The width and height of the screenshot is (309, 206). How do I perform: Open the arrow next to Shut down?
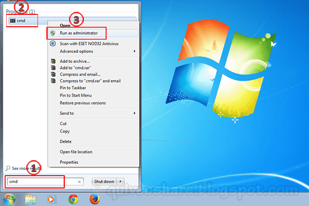[x=121, y=181]
